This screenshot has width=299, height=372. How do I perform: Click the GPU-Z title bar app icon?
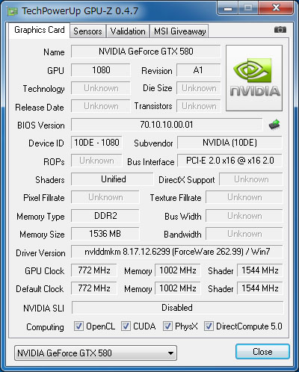point(13,11)
